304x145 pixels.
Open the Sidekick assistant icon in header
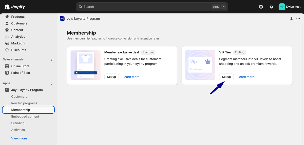tap(261, 7)
